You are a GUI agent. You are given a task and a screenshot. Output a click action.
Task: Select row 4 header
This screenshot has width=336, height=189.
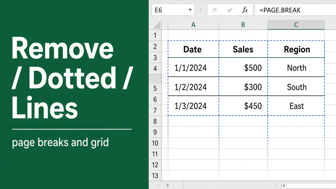click(155, 69)
